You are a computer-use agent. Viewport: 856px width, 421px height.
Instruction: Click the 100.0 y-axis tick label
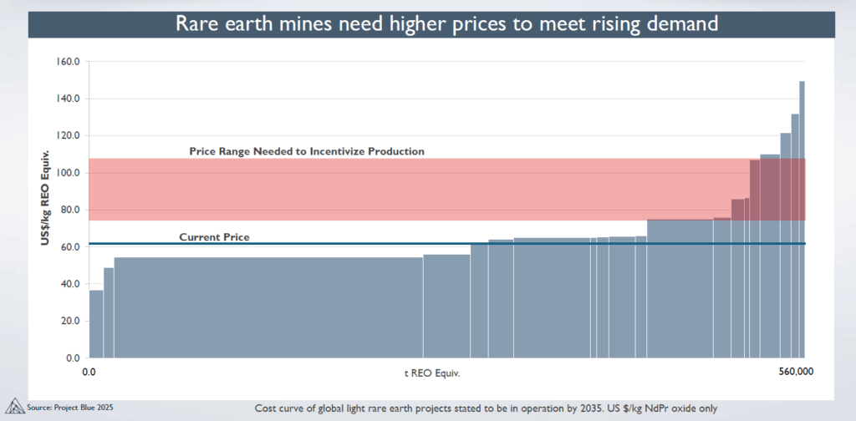coord(67,173)
